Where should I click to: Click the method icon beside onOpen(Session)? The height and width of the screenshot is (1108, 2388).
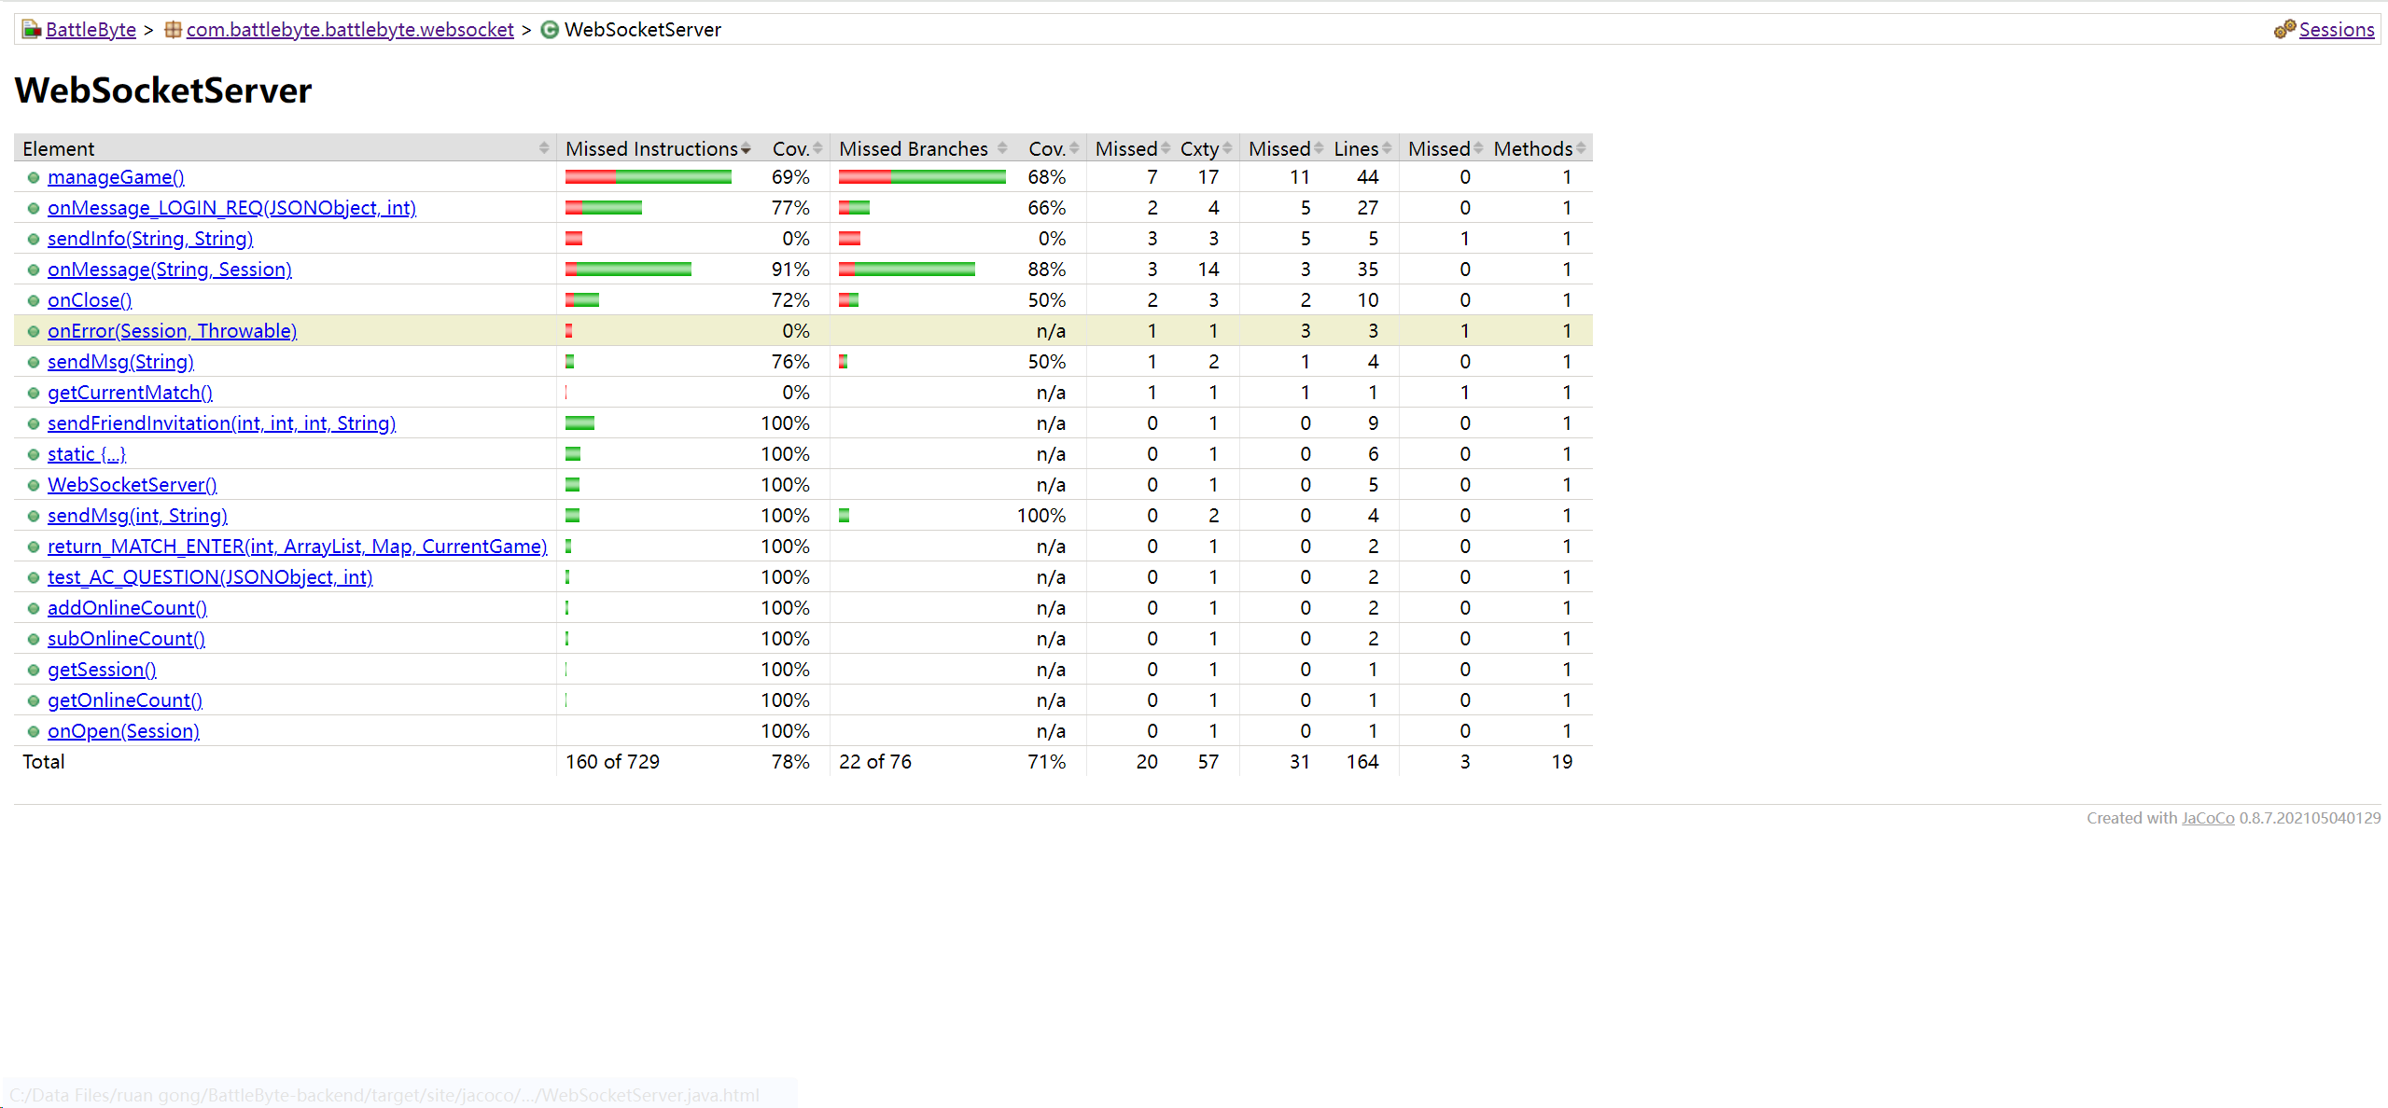[x=34, y=731]
